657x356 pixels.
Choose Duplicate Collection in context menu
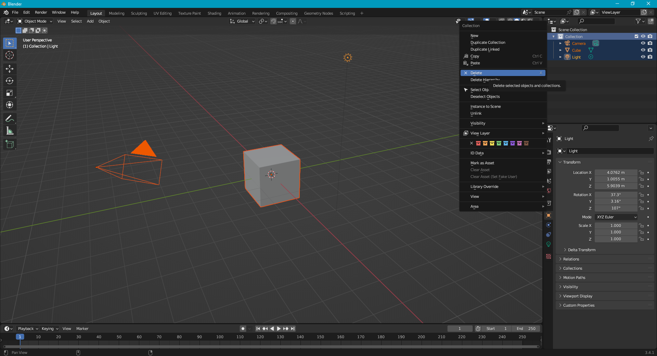pos(503,42)
